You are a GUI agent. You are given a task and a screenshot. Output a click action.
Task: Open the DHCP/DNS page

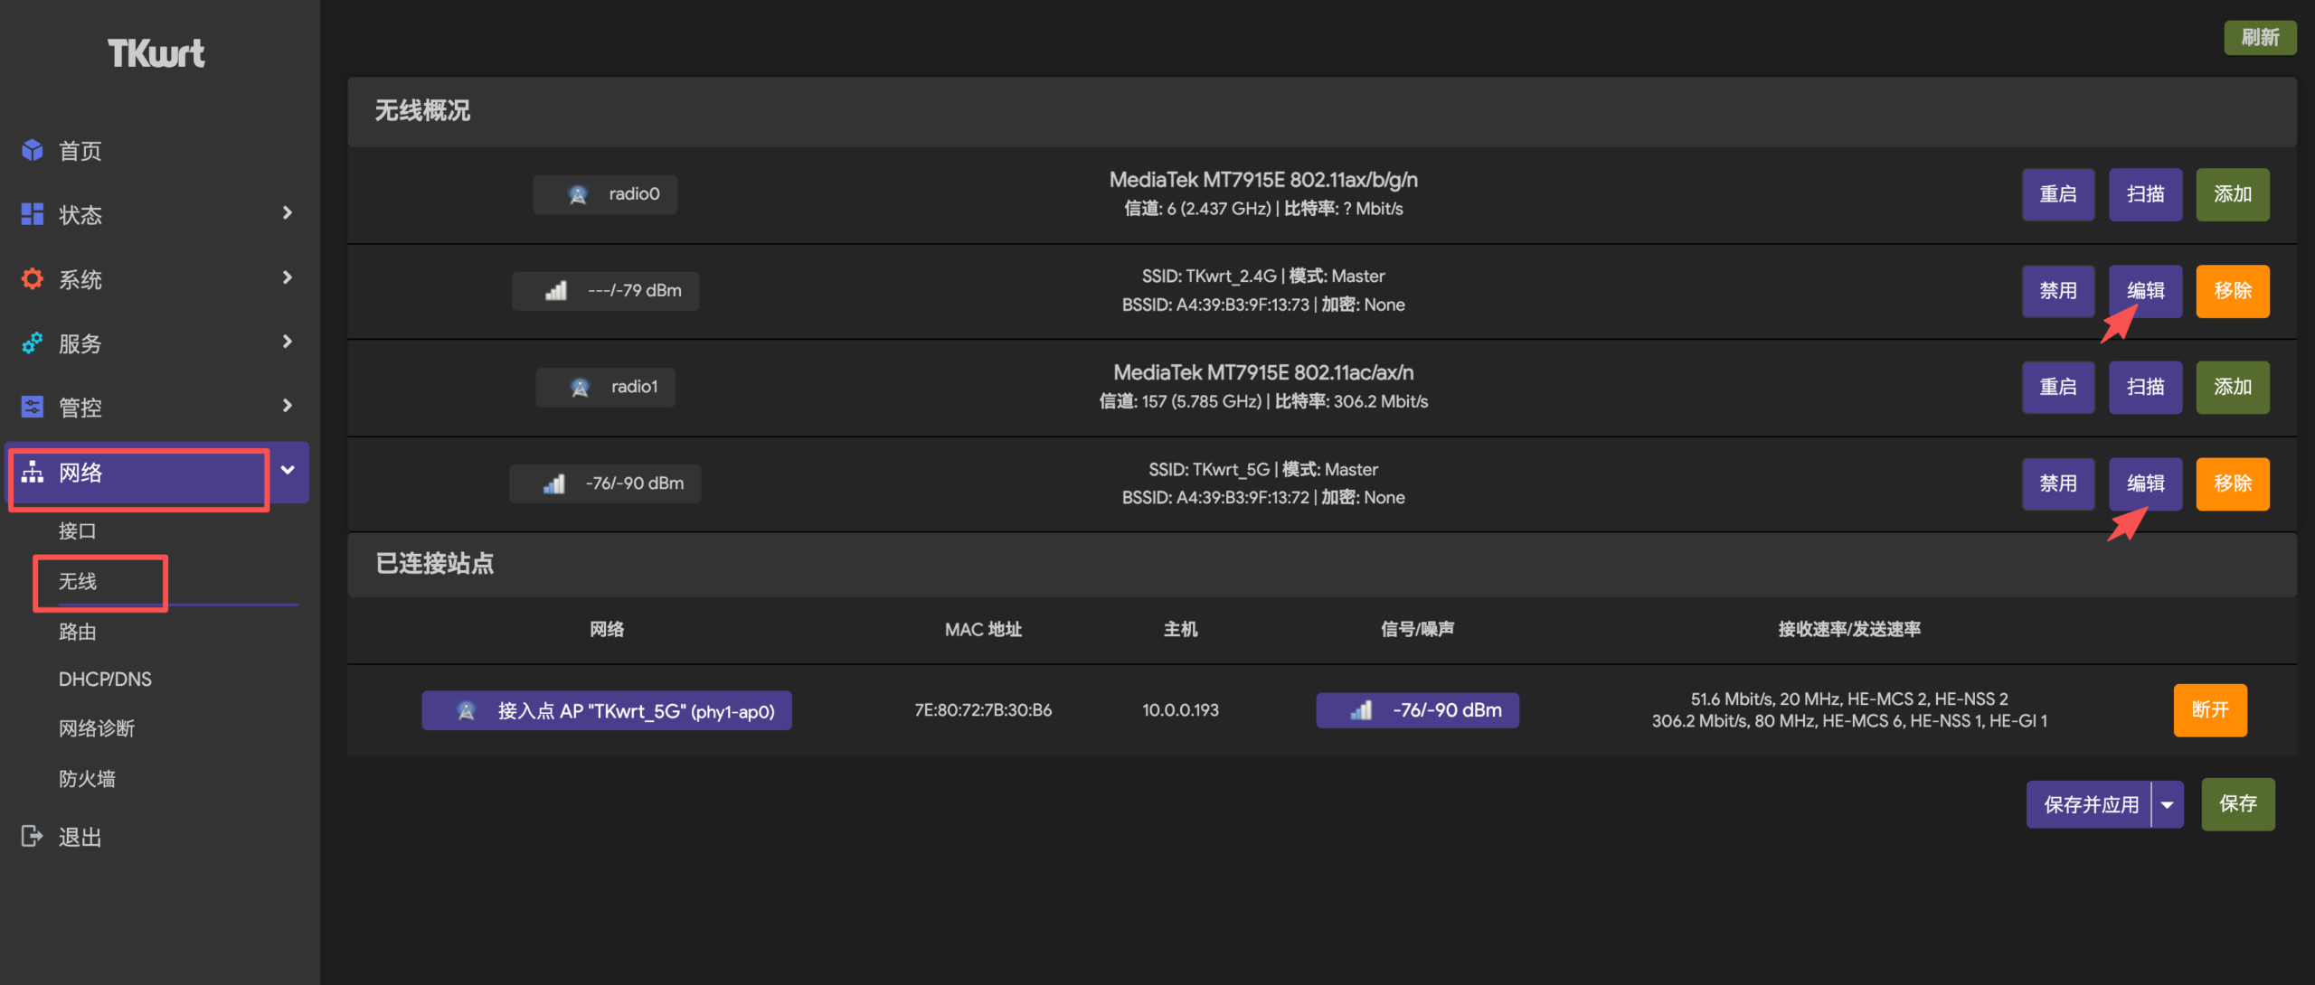[104, 679]
